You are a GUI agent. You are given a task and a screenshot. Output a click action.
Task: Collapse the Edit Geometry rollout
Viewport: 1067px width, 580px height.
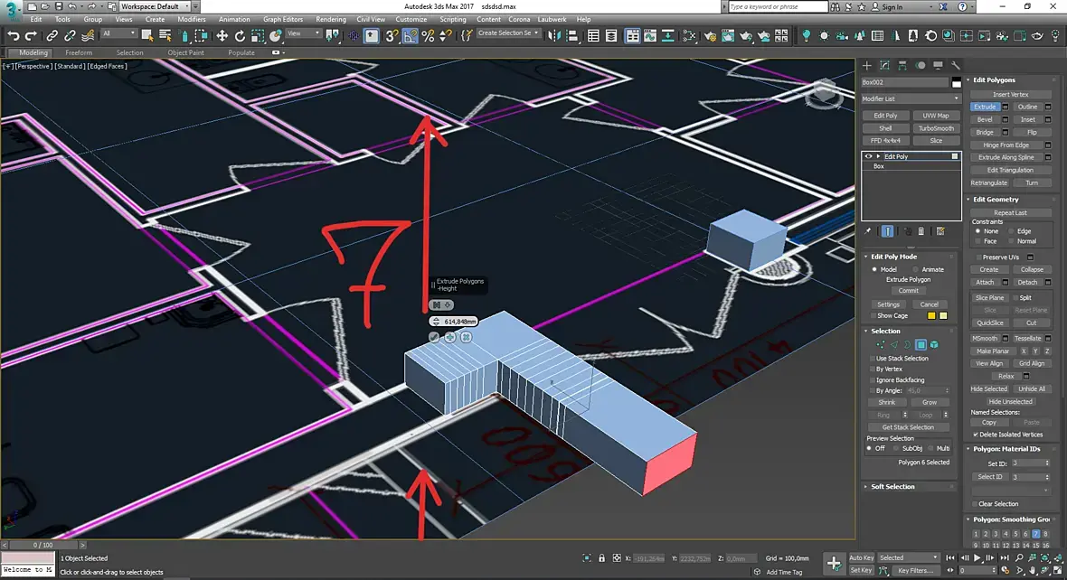[x=995, y=199]
